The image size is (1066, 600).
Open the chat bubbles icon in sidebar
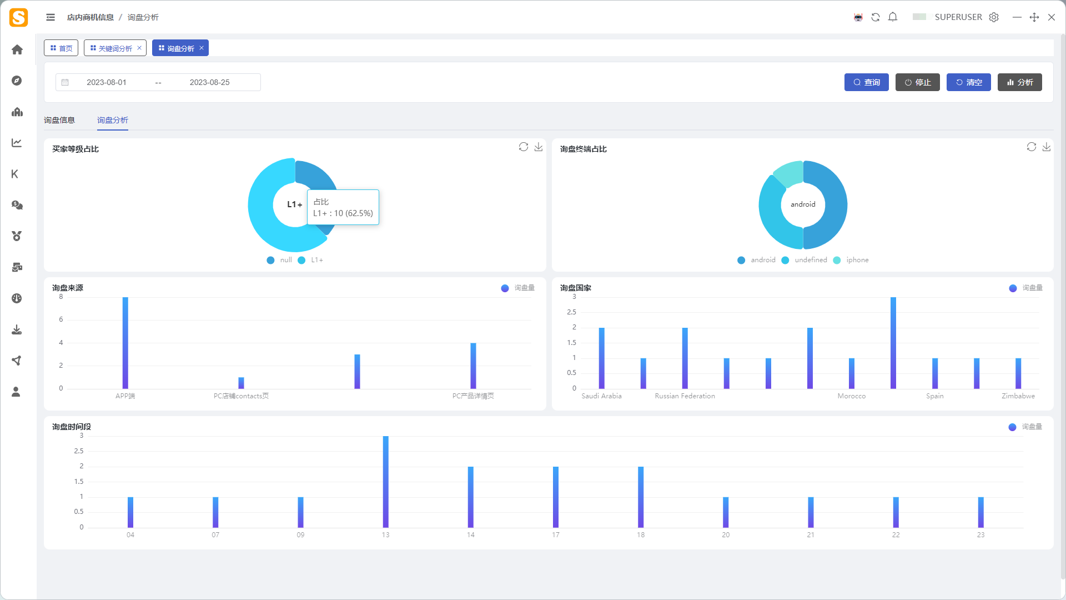[17, 205]
